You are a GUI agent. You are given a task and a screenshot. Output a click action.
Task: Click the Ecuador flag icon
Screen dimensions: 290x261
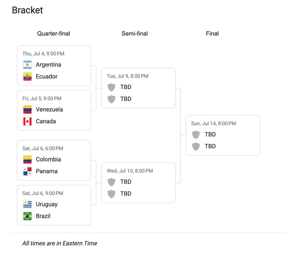pos(27,77)
